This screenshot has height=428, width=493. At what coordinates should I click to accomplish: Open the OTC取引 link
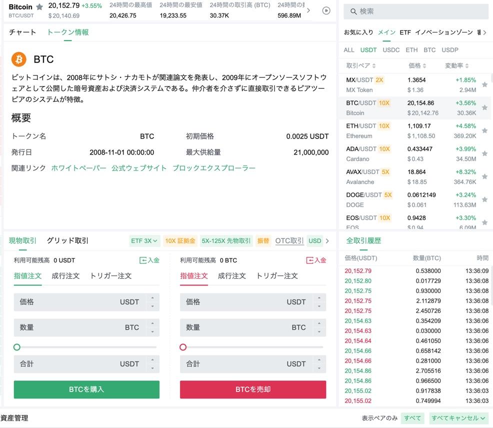pyautogui.click(x=289, y=241)
